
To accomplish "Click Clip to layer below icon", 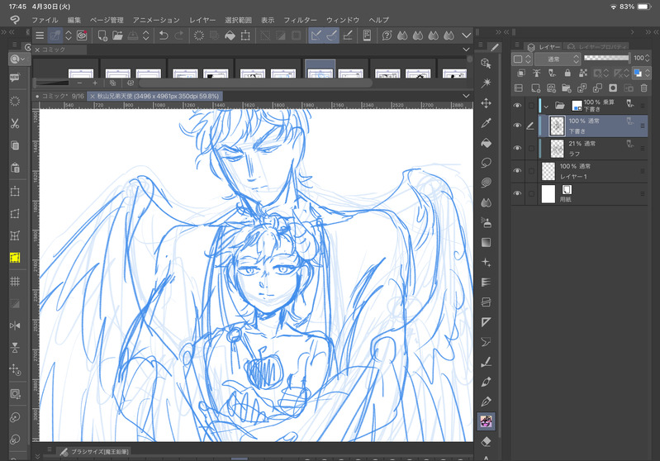I will pyautogui.click(x=520, y=73).
